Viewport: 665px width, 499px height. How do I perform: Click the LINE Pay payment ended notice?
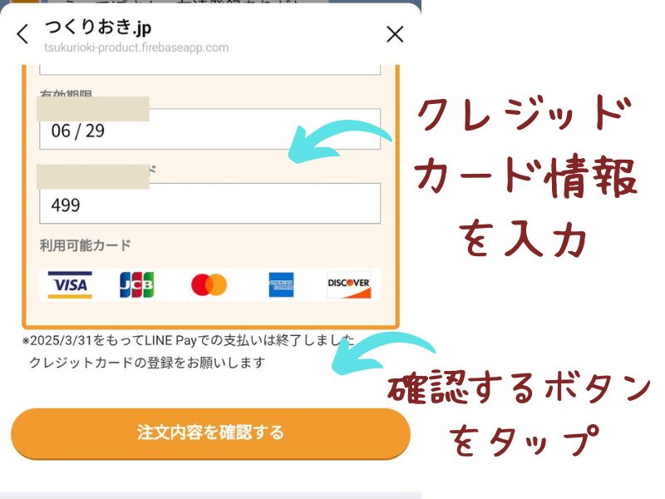189,340
